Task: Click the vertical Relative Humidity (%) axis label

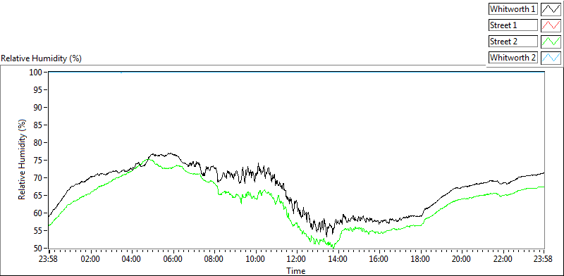Action: tap(23, 160)
